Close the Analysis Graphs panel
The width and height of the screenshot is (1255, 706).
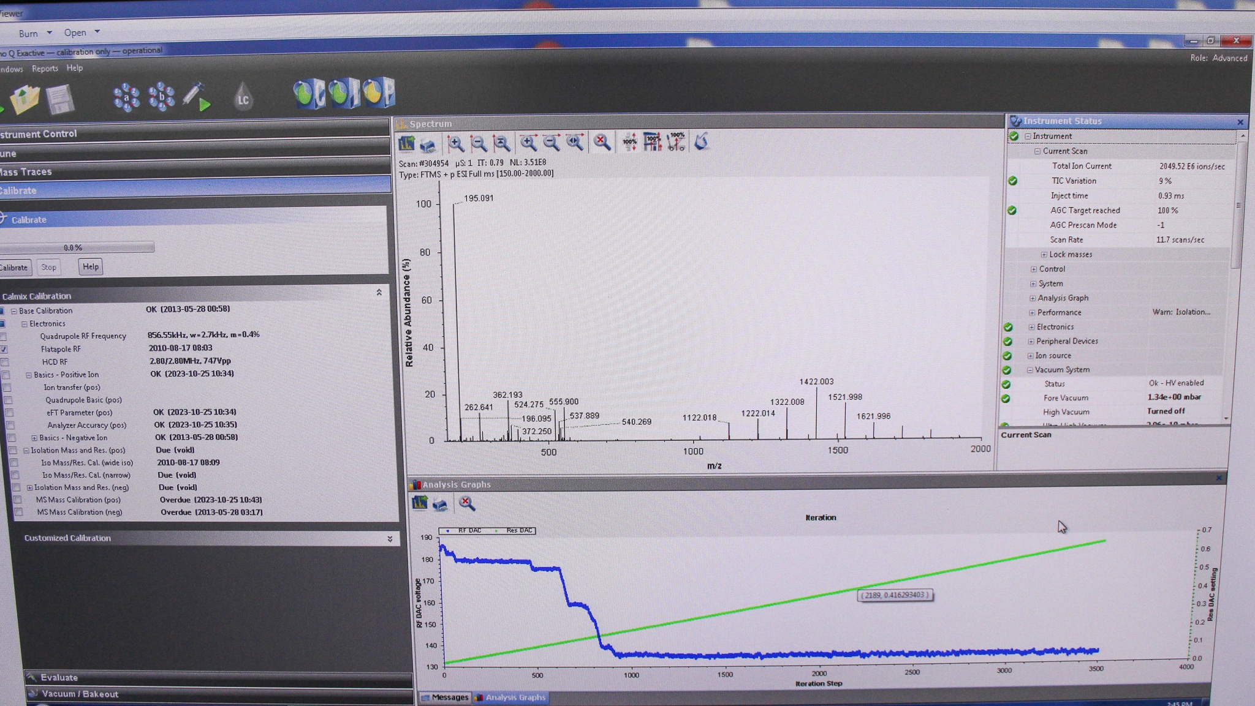1218,478
